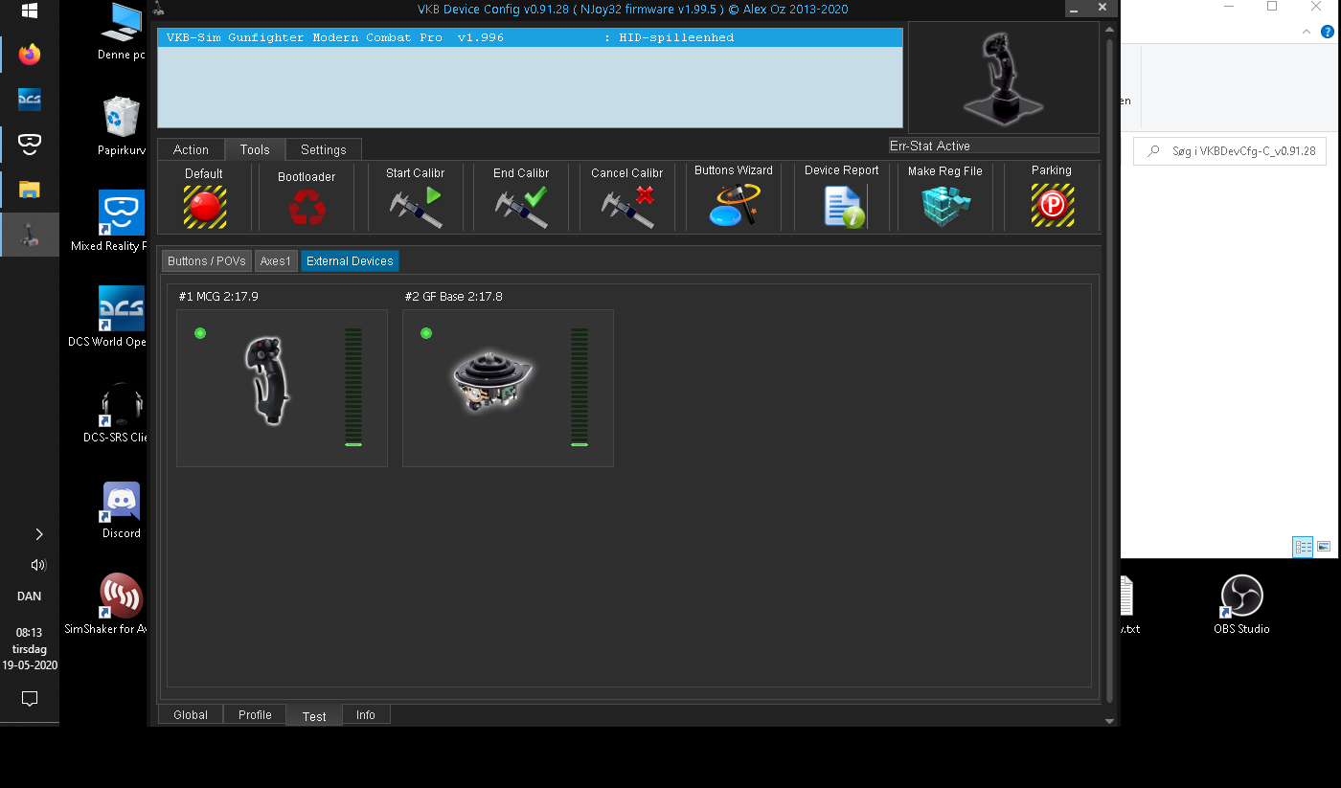Expand hidden tray icons chevron on taskbar
This screenshot has width=1341, height=788.
coord(38,534)
